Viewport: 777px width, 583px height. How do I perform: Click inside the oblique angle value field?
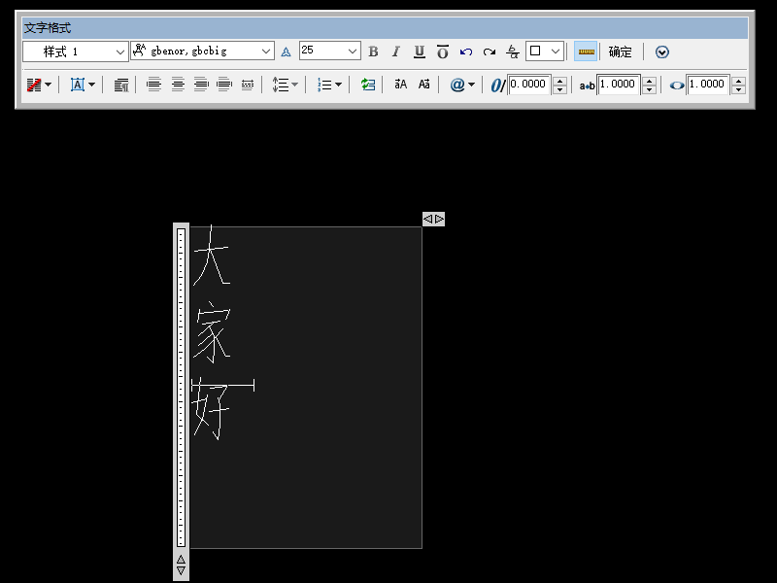click(527, 85)
